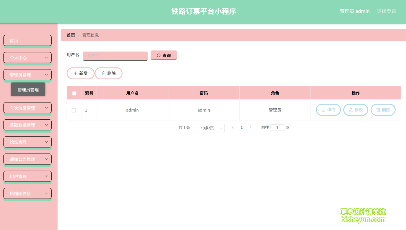The image size is (406, 230).
Task: Click the 前往 page number input field
Action: coord(277,127)
